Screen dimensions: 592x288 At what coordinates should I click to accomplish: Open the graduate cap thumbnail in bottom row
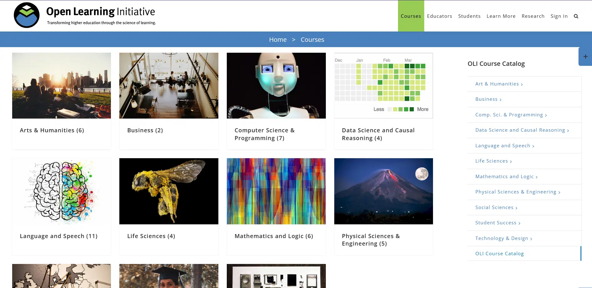(x=169, y=276)
